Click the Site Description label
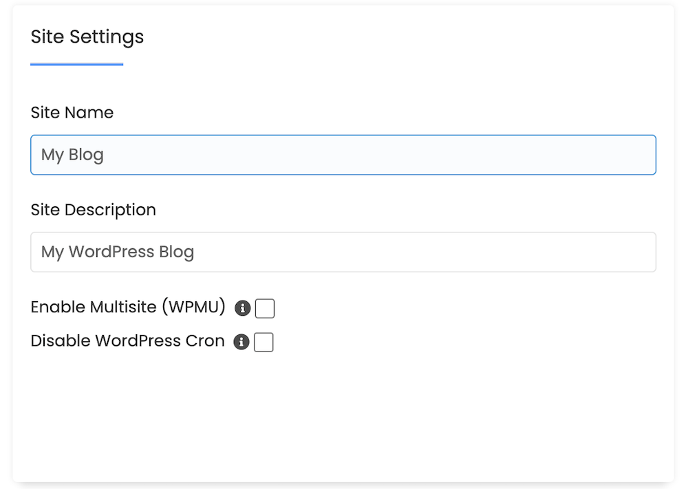This screenshot has width=688, height=489. point(94,210)
